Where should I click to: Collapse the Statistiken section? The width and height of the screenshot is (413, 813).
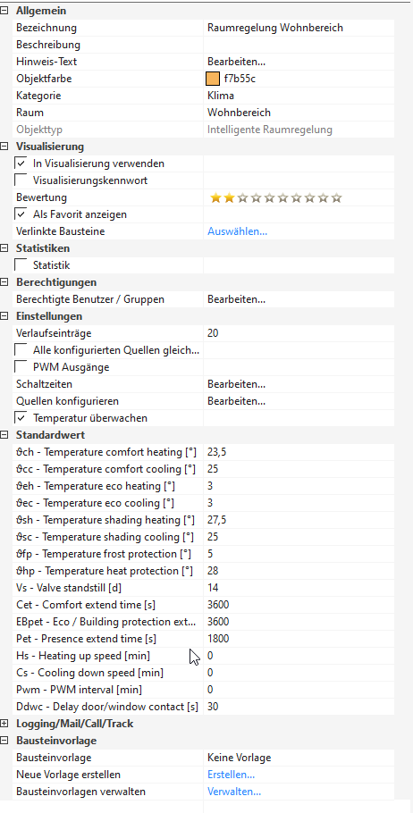pyautogui.click(x=4, y=248)
